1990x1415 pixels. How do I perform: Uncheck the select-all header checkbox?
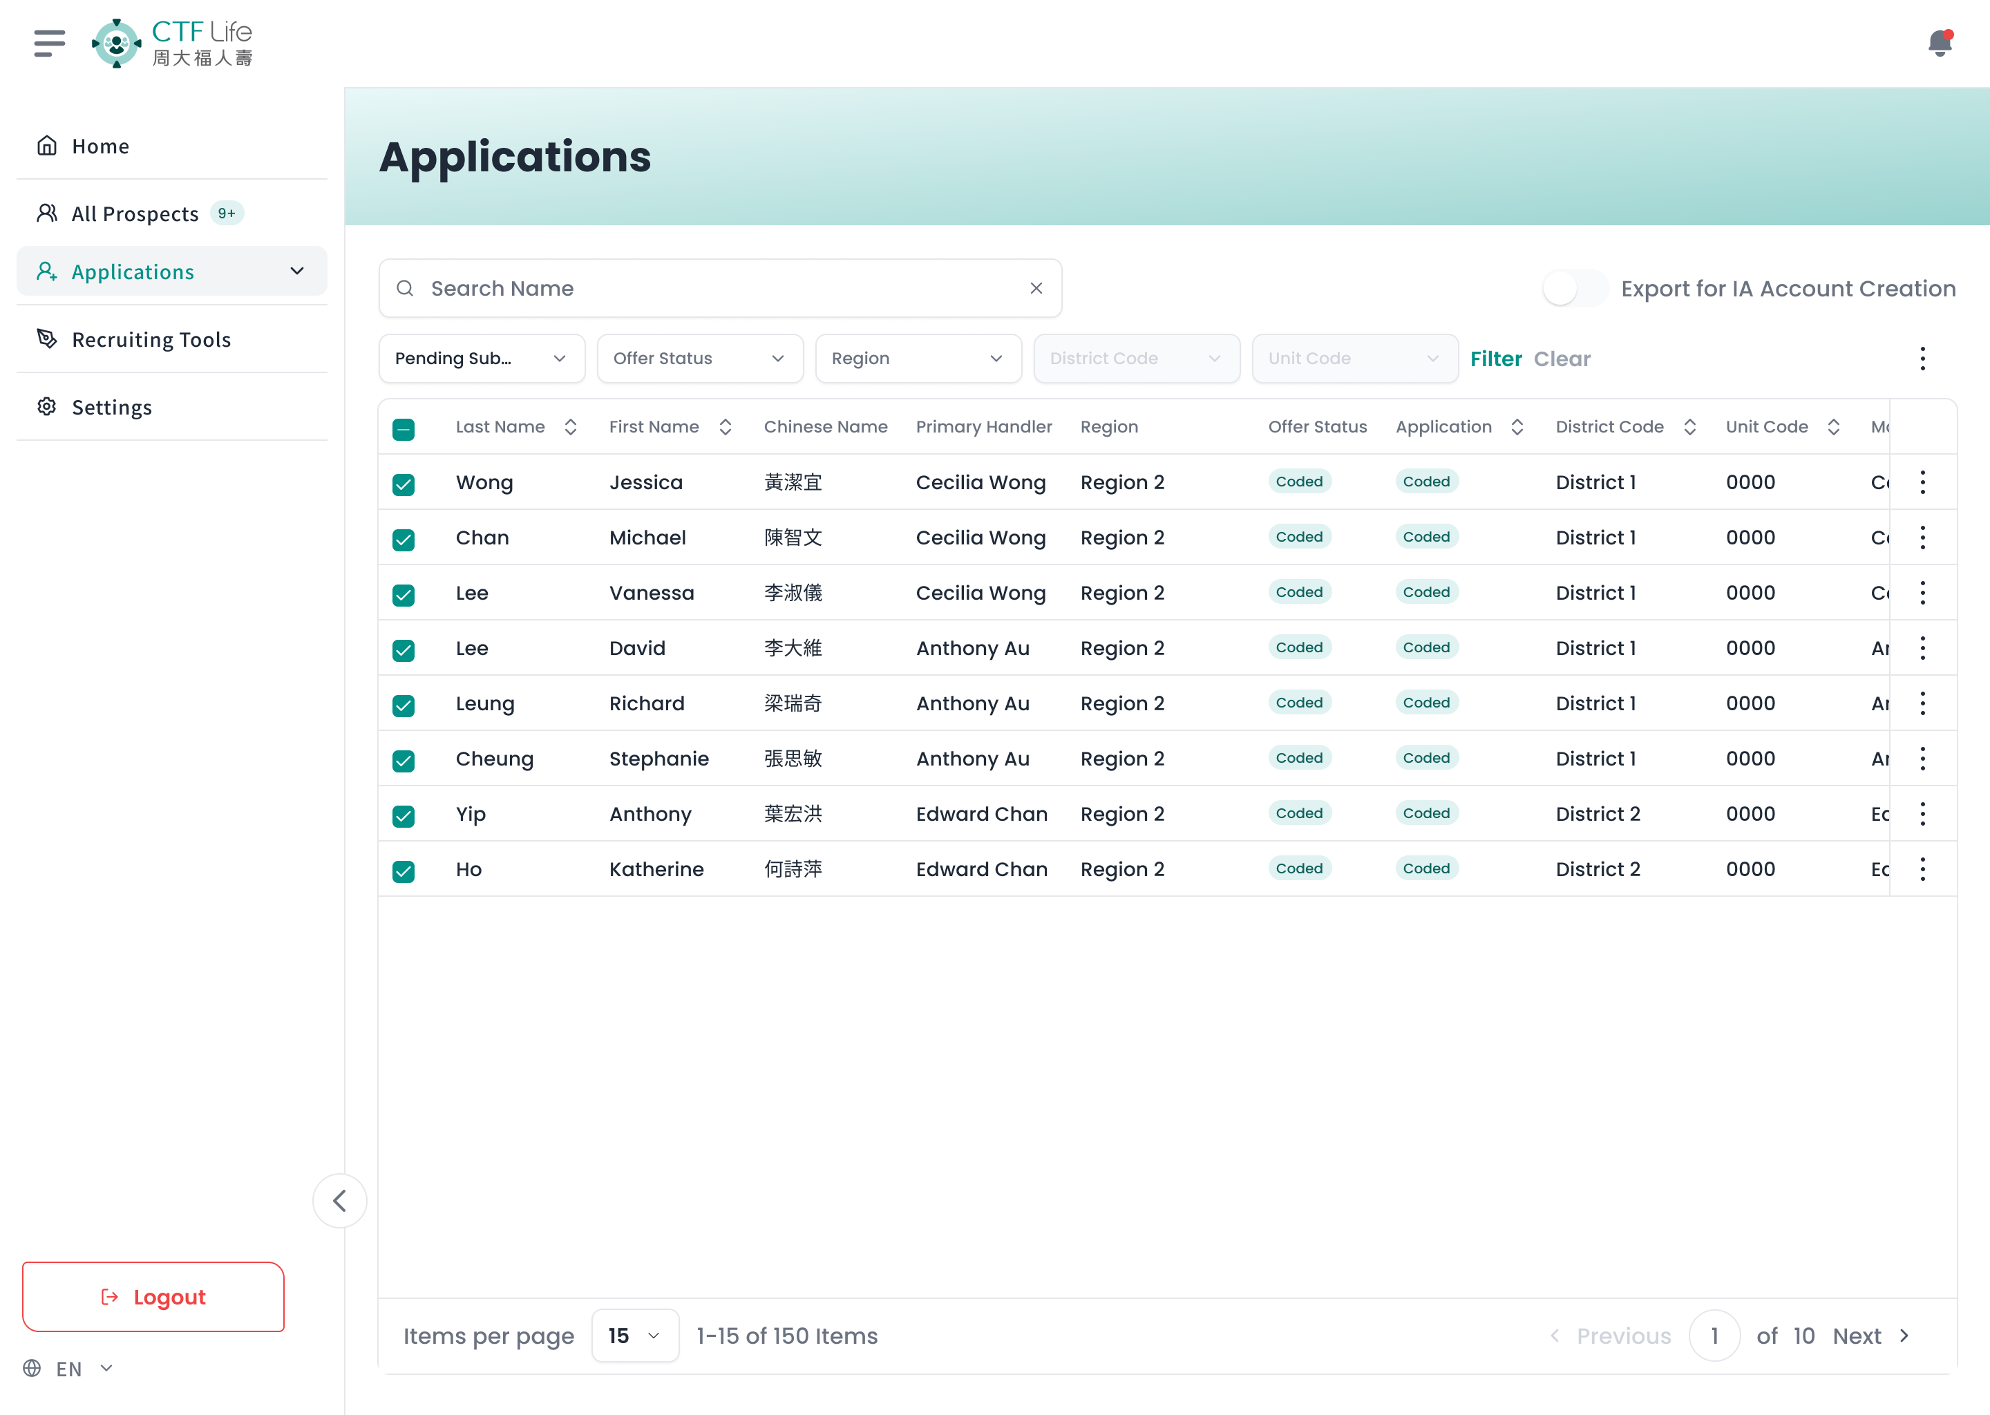(404, 428)
